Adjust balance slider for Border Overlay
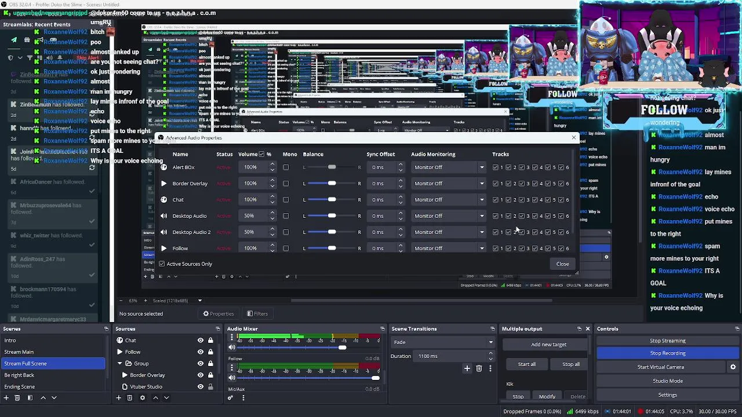The width and height of the screenshot is (742, 417). point(332,184)
